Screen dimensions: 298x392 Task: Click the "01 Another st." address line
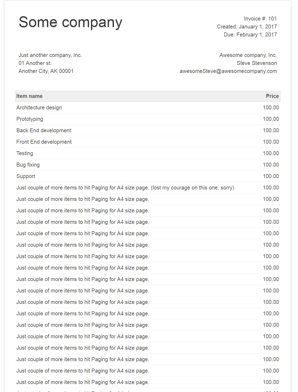coord(35,63)
